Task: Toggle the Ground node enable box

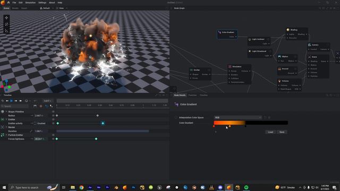Action: [295, 69]
